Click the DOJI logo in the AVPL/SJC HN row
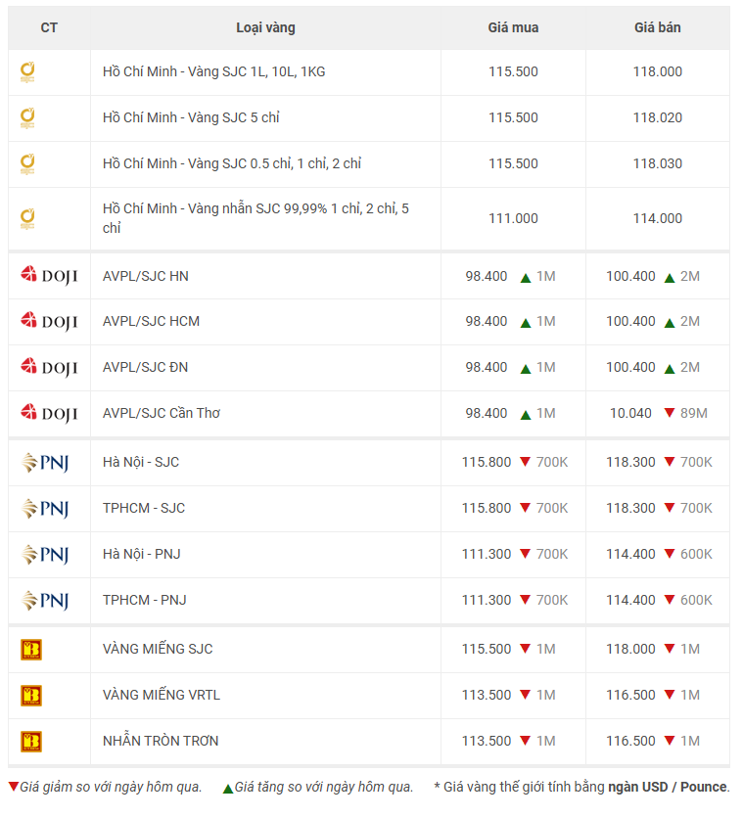The image size is (743, 818). pyautogui.click(x=49, y=276)
